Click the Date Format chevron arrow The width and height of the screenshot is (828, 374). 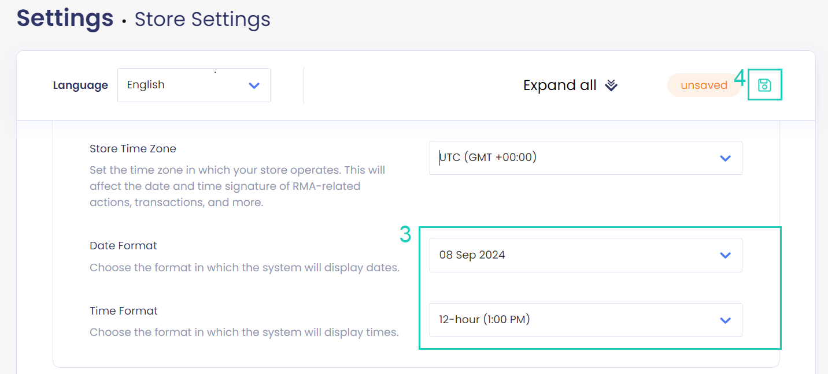pyautogui.click(x=725, y=255)
